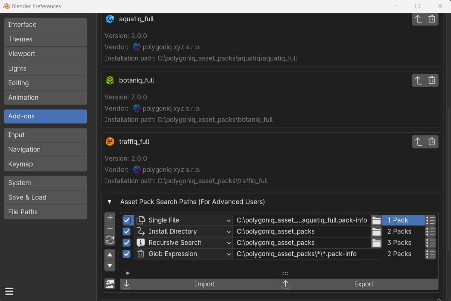Edit the Recursive Search path field

click(x=302, y=243)
